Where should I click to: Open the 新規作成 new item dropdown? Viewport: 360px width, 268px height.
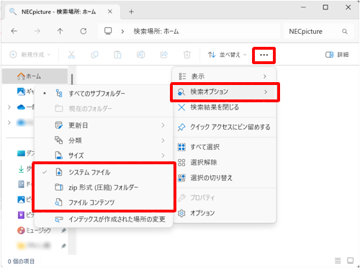(30, 55)
